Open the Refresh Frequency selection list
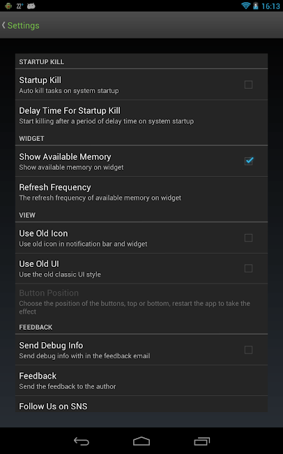This screenshot has height=454, width=283. [141, 192]
